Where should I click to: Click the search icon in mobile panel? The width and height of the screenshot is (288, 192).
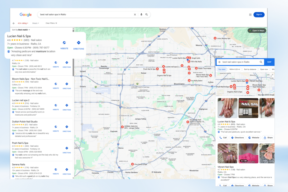click(x=261, y=62)
